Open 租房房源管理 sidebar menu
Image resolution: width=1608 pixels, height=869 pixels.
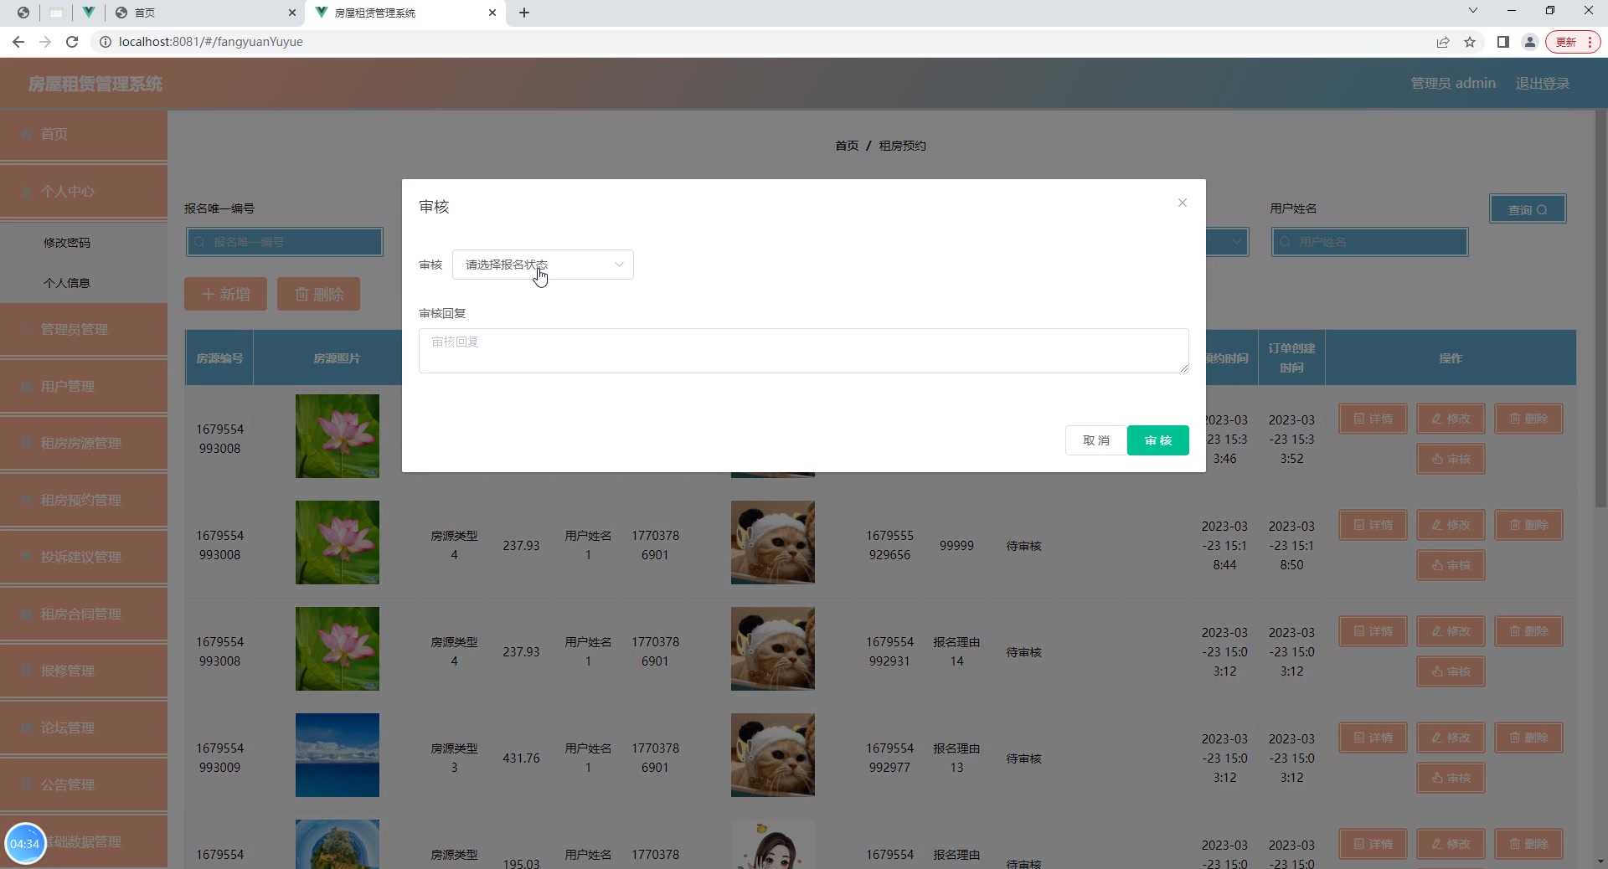point(84,444)
